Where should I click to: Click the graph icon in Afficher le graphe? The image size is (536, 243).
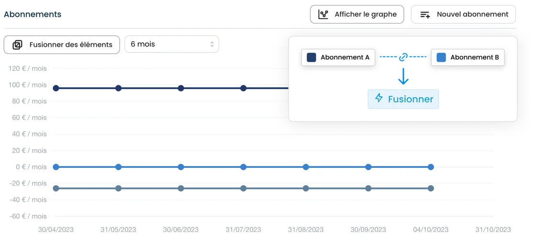click(324, 14)
